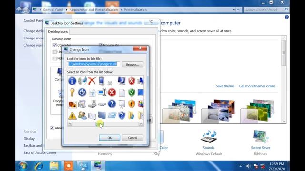Screen dimensions: 305x171
Task: Click the icon file path field
Action: point(93,64)
